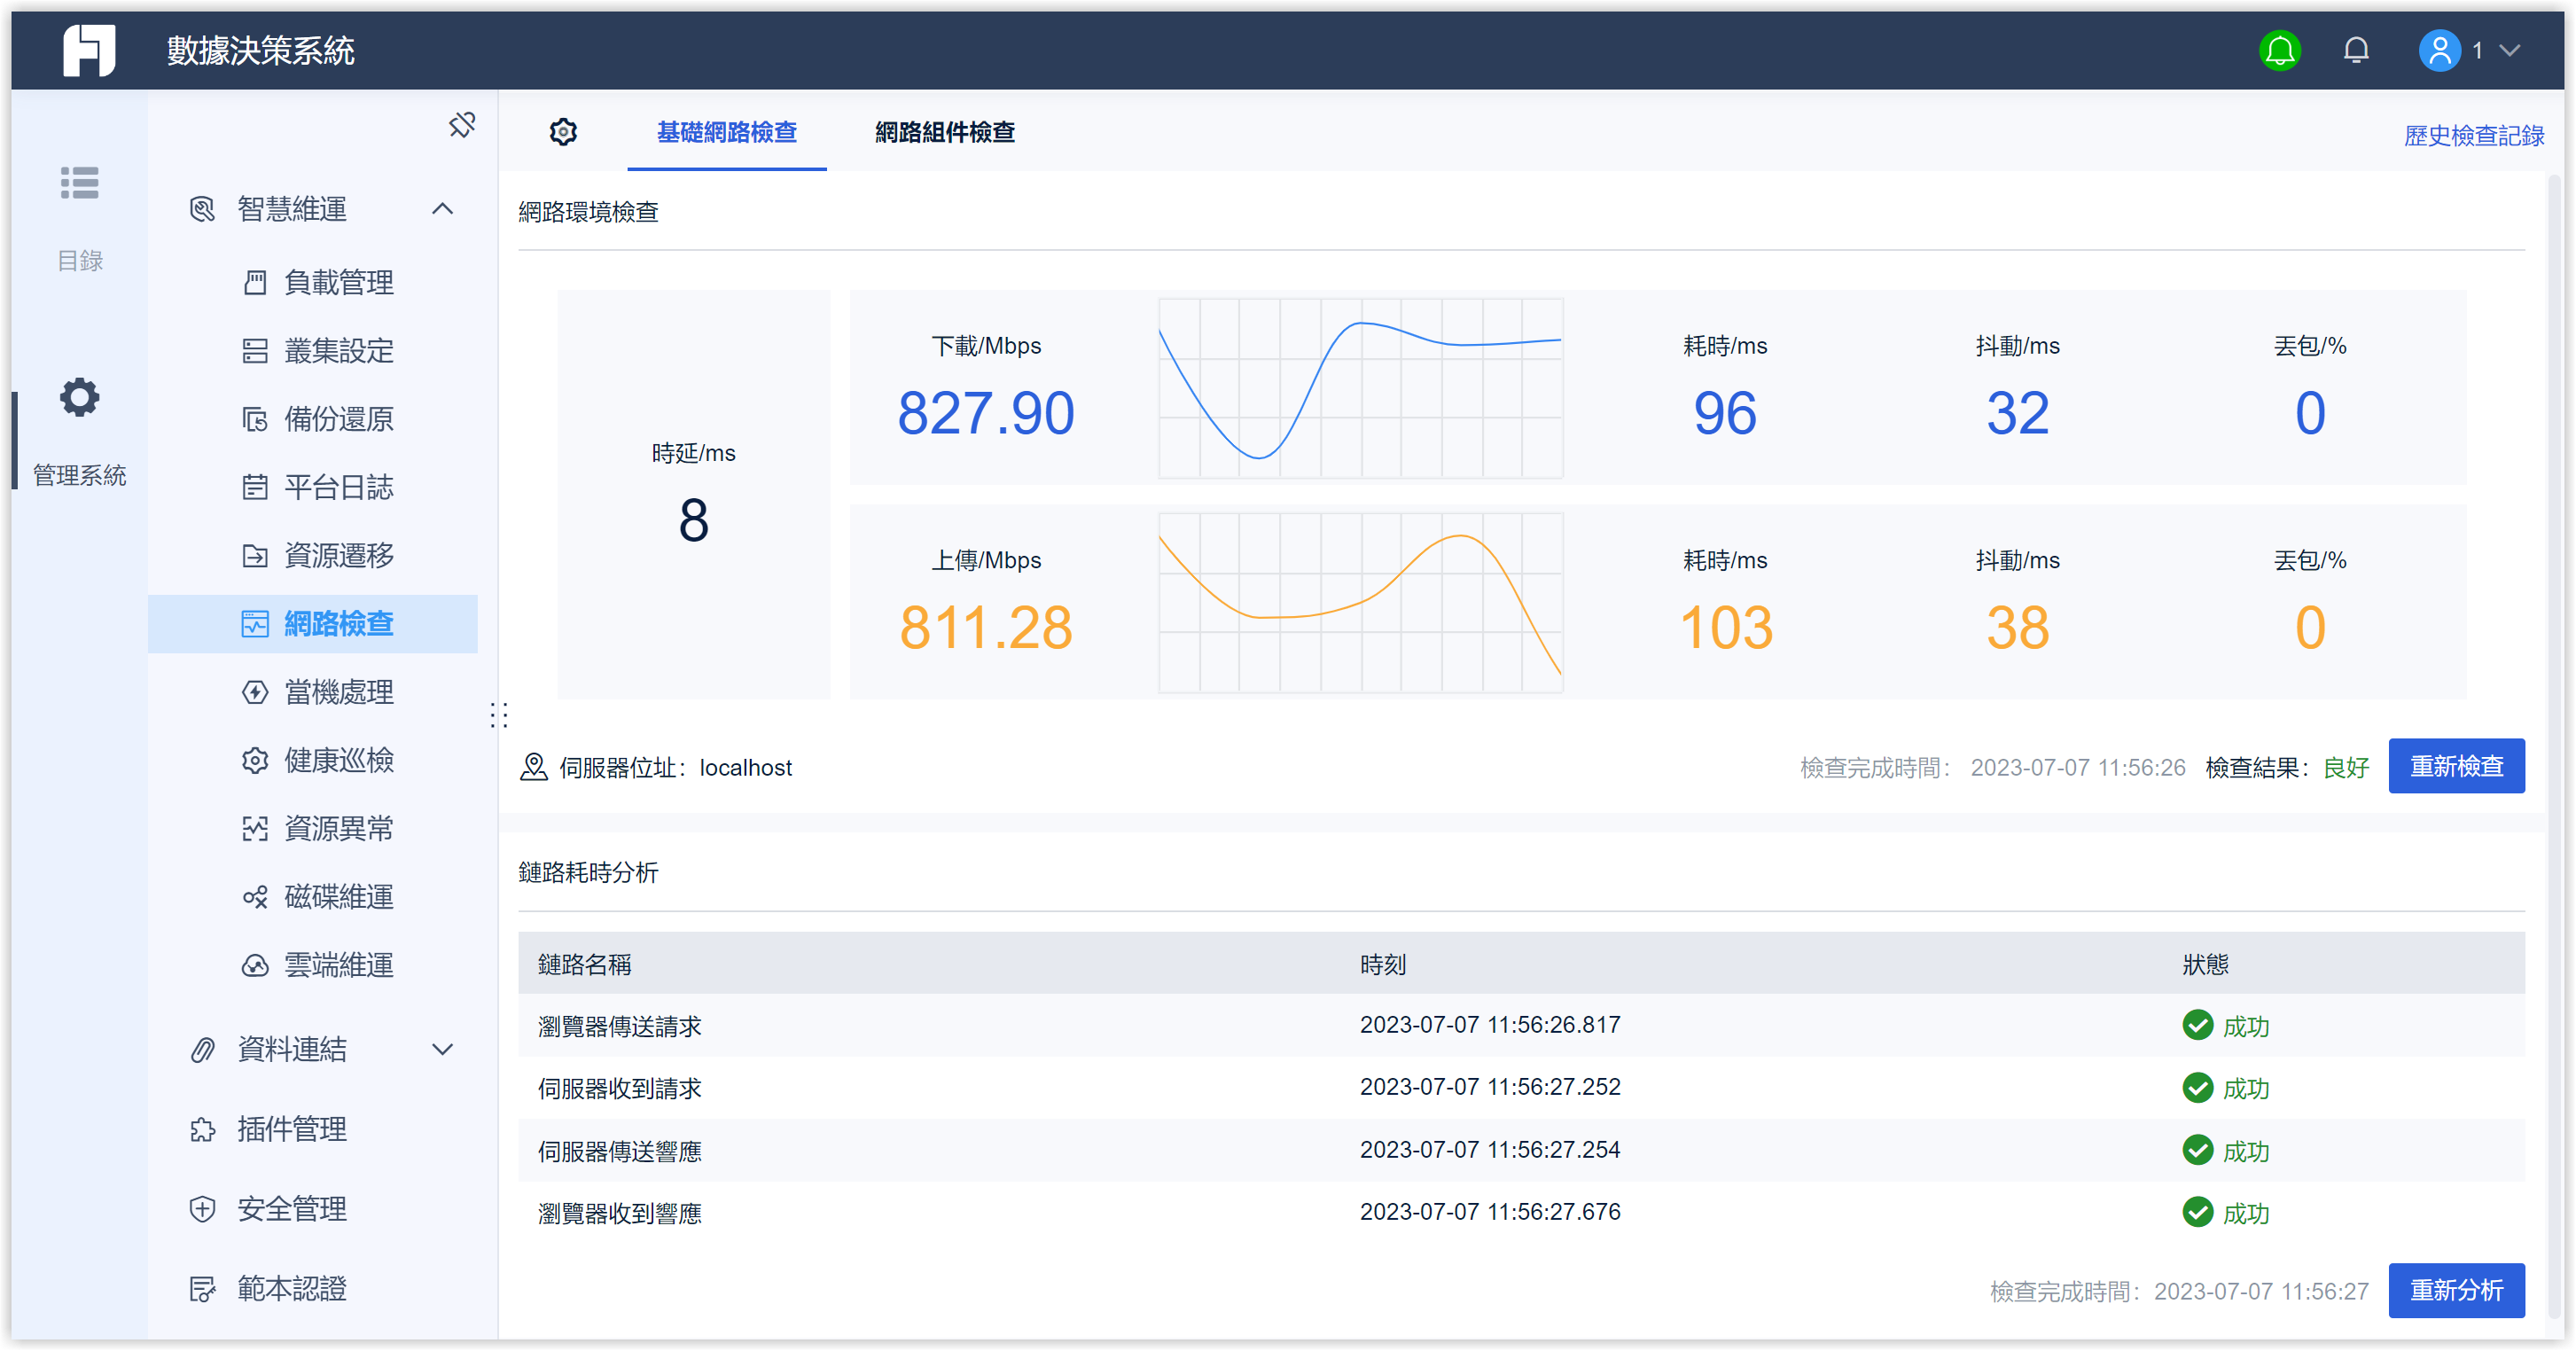The image size is (2576, 1351).
Task: Click the 827.90 download value
Action: (x=985, y=413)
